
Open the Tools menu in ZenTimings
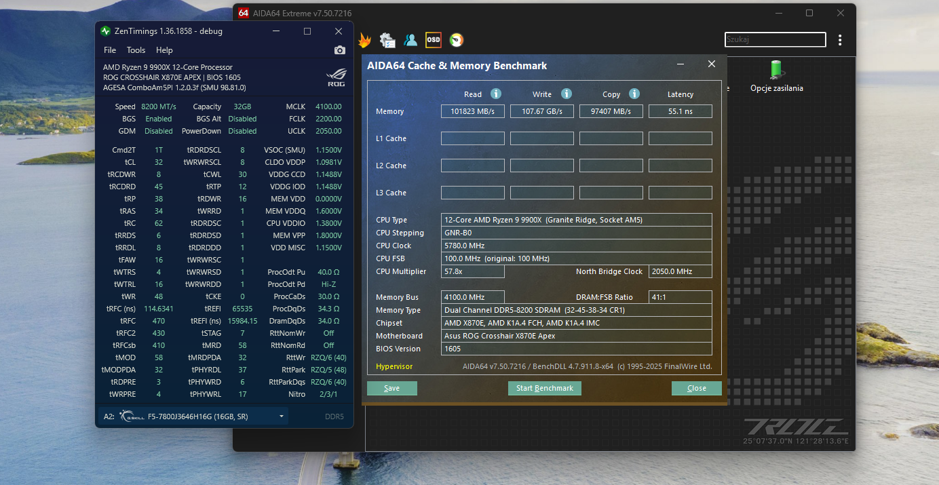136,50
